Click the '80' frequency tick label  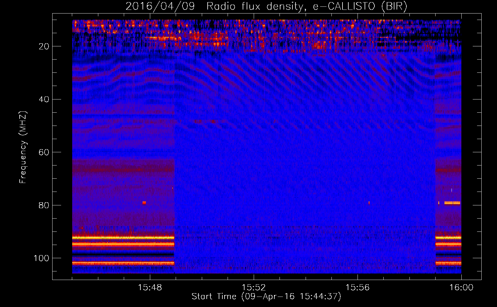coord(44,205)
